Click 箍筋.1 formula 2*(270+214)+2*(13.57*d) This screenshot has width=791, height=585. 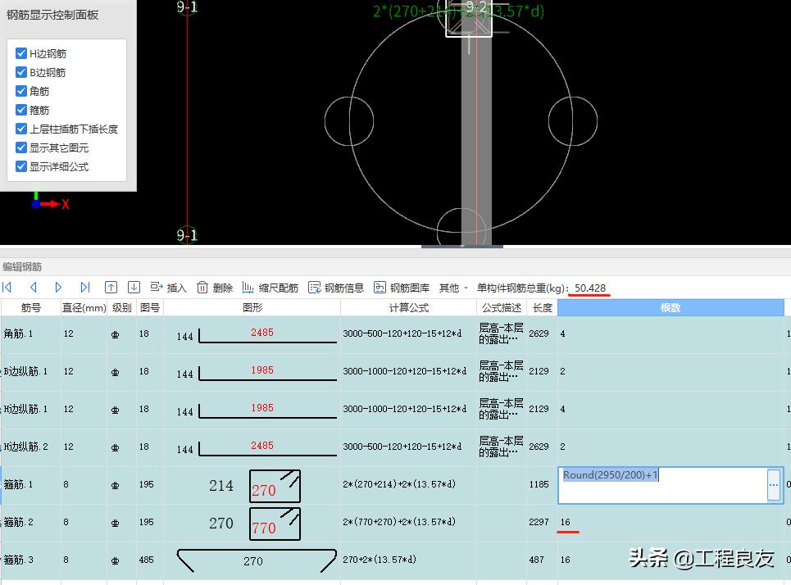(399, 484)
